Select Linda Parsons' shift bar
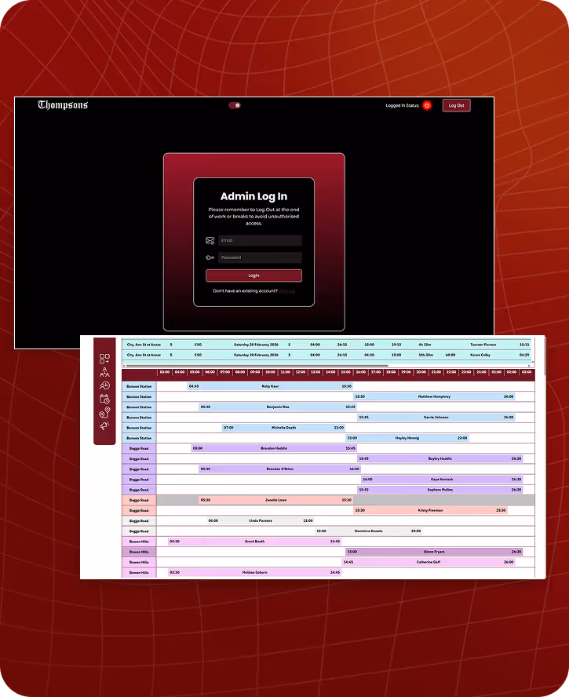 pos(261,520)
